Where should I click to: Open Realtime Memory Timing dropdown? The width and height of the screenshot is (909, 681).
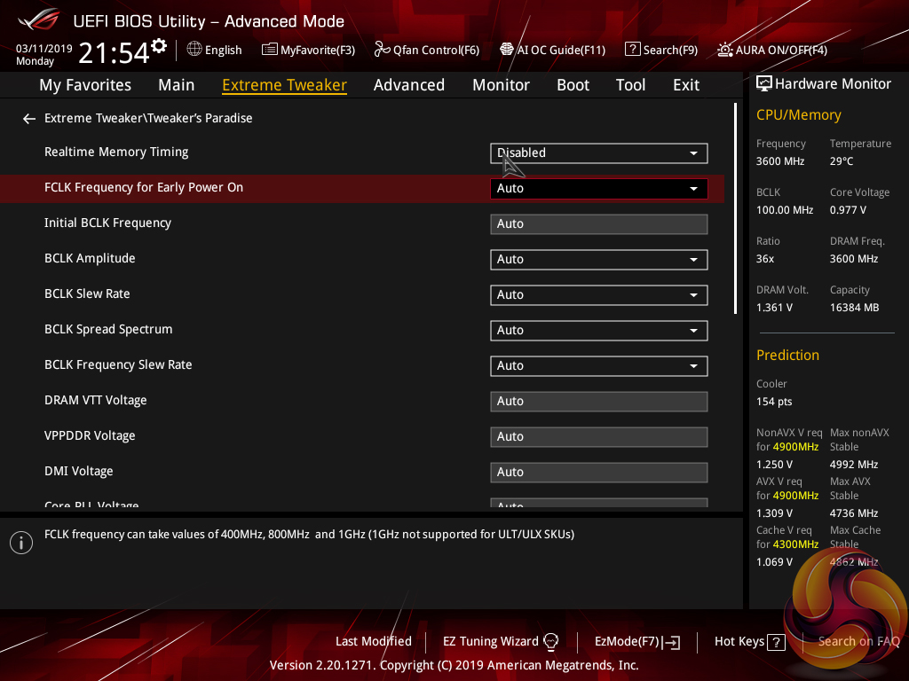(x=599, y=153)
